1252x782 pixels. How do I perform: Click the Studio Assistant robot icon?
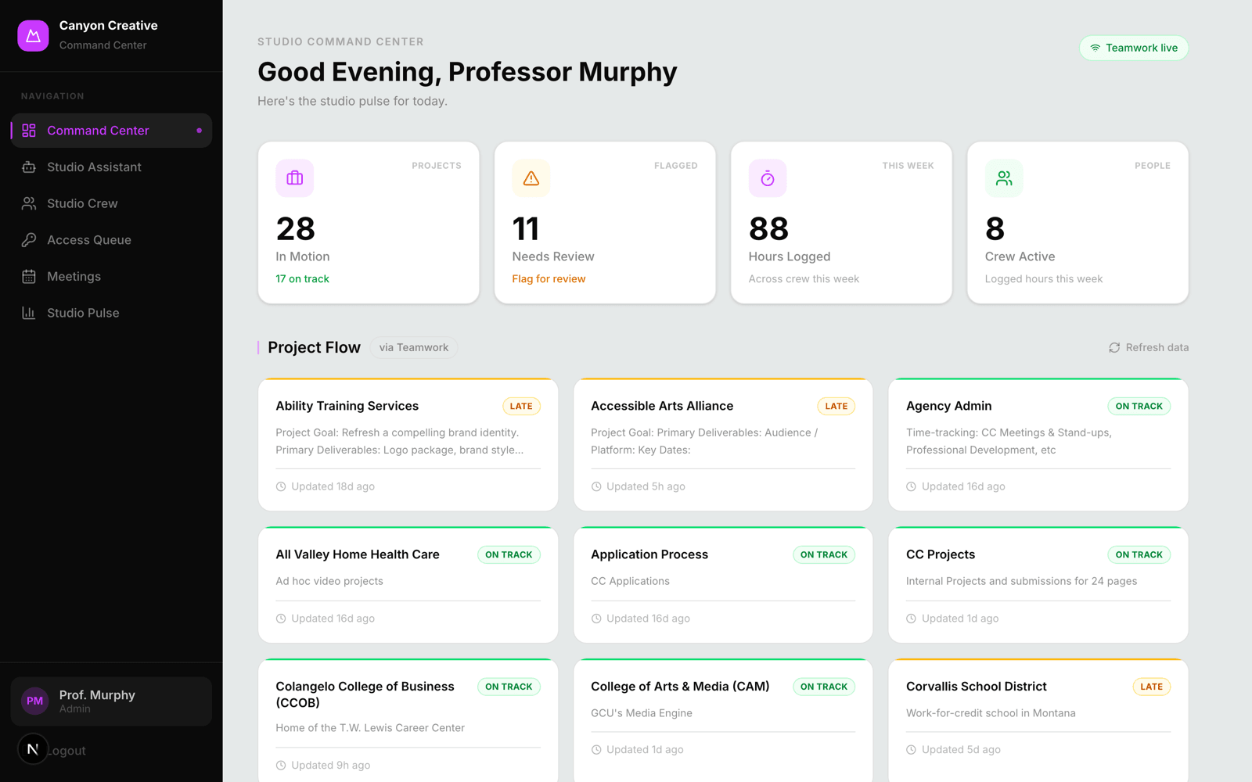pyautogui.click(x=29, y=167)
